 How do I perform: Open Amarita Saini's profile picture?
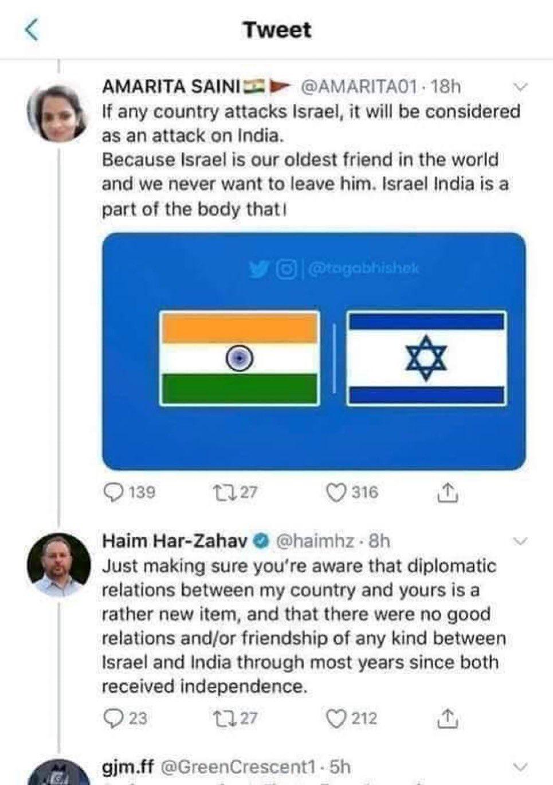58,112
